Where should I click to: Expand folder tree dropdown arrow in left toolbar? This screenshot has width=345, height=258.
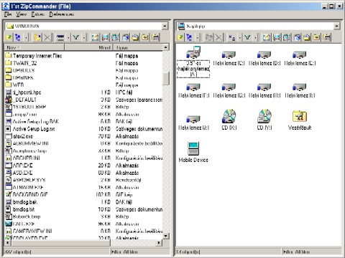click(26, 37)
